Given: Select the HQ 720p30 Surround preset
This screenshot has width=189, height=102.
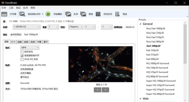Looking at the screenshot, I should [x=157, y=68].
